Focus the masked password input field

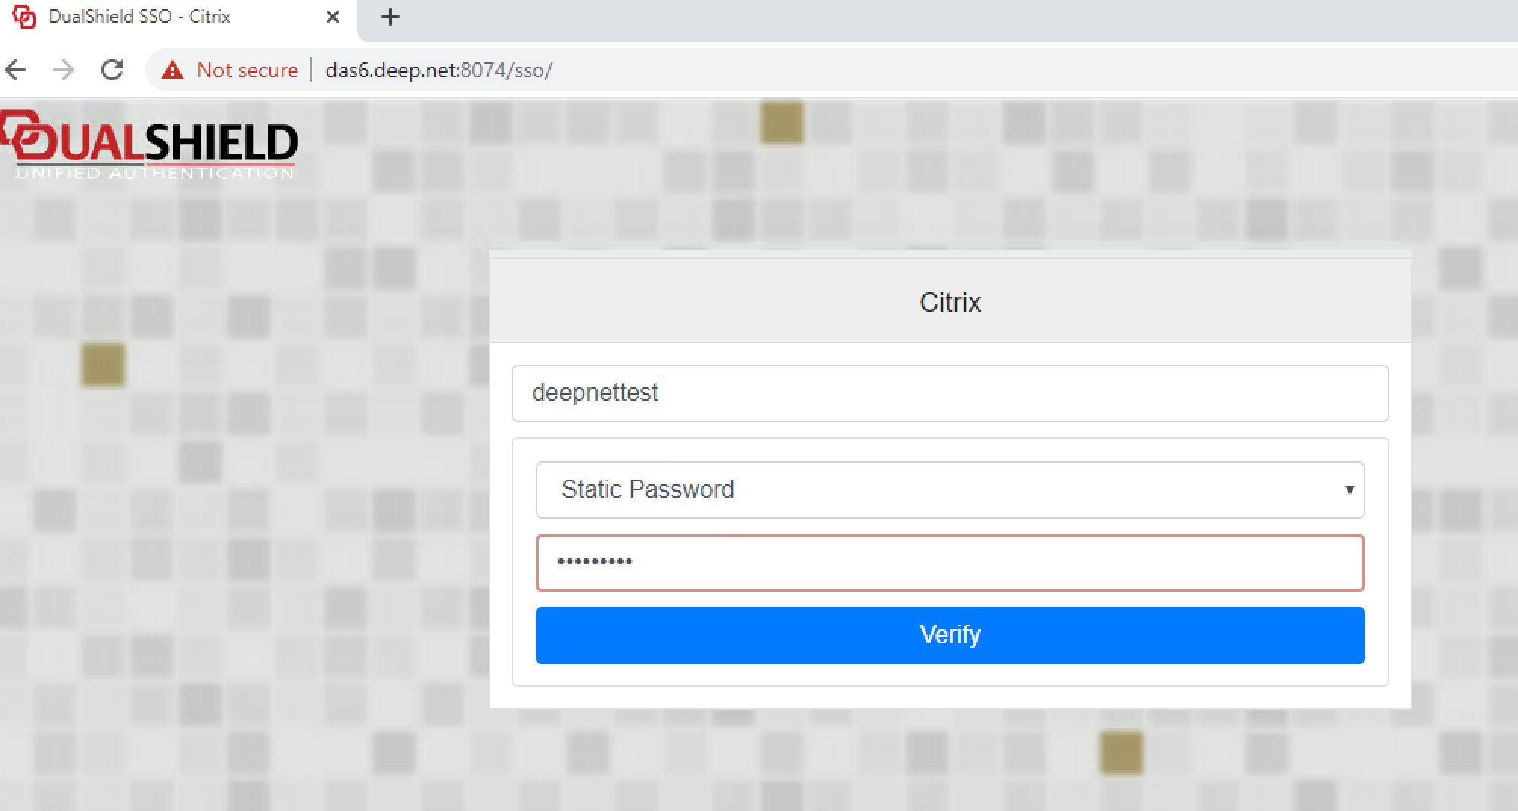pyautogui.click(x=950, y=563)
